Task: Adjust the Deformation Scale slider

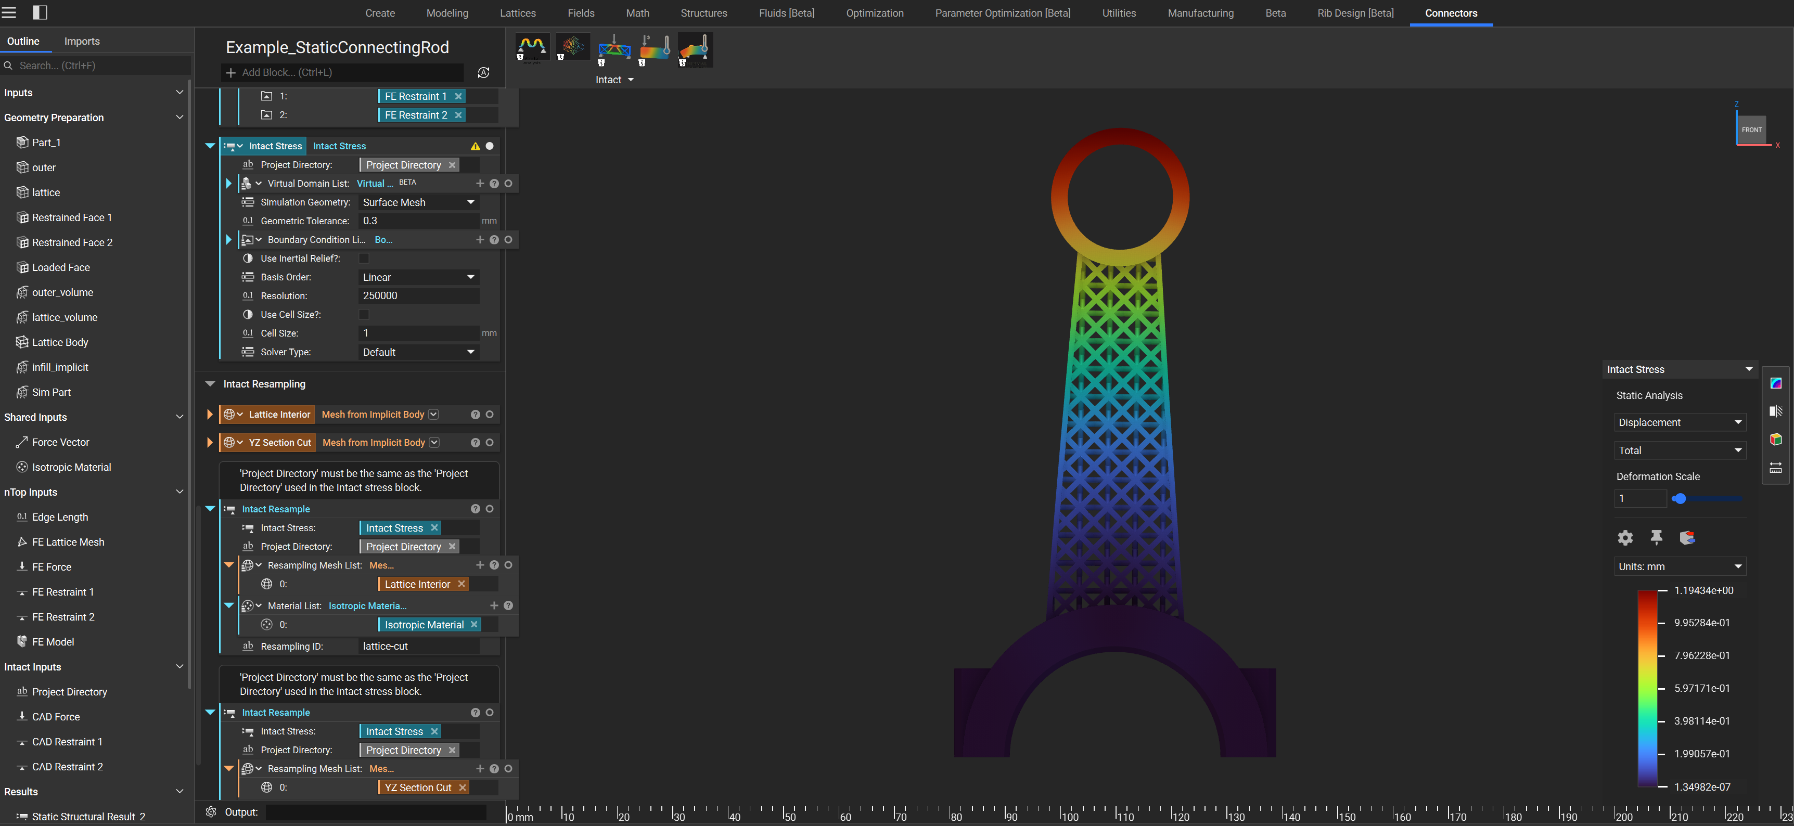Action: click(1679, 499)
